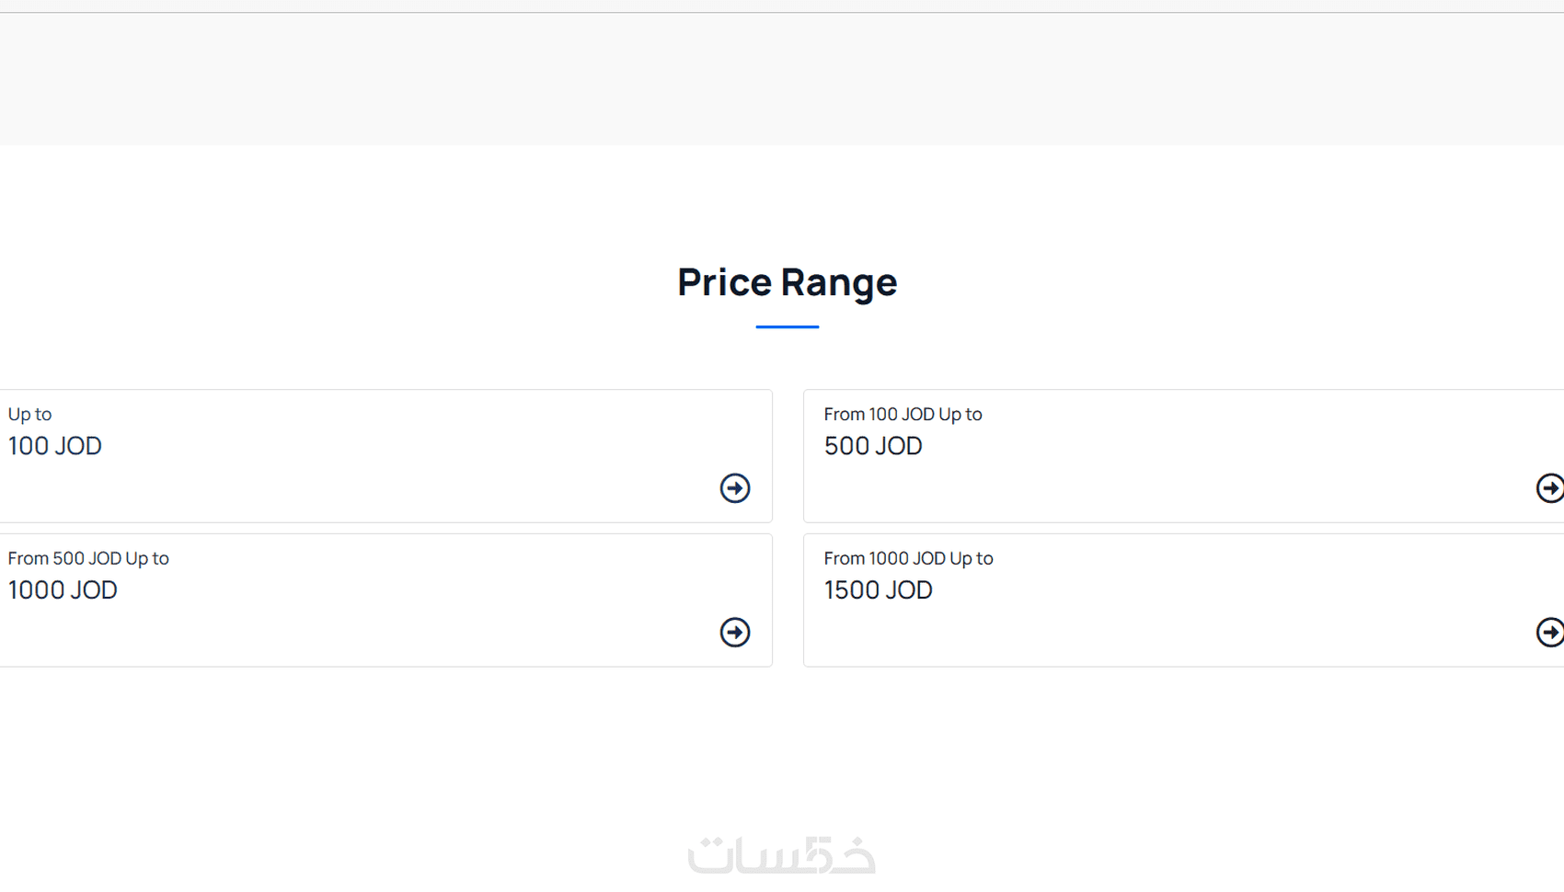The width and height of the screenshot is (1564, 892).
Task: Click the "From 100 JOD Up to" label
Action: click(x=903, y=414)
